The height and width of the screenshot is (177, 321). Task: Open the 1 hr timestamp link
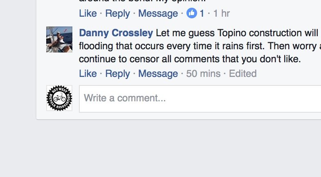coord(222,13)
